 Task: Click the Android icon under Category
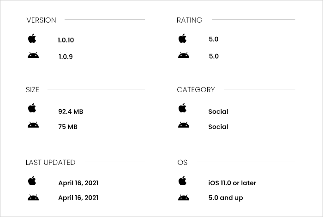tap(184, 125)
